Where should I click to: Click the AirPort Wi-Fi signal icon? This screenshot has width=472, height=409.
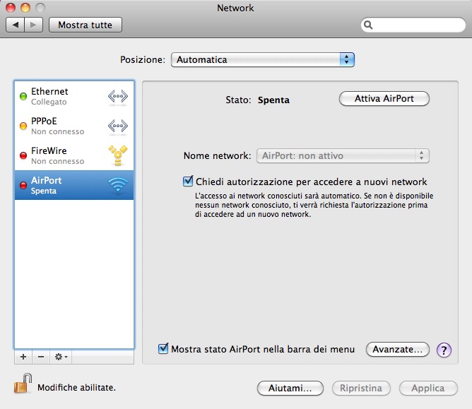(118, 184)
